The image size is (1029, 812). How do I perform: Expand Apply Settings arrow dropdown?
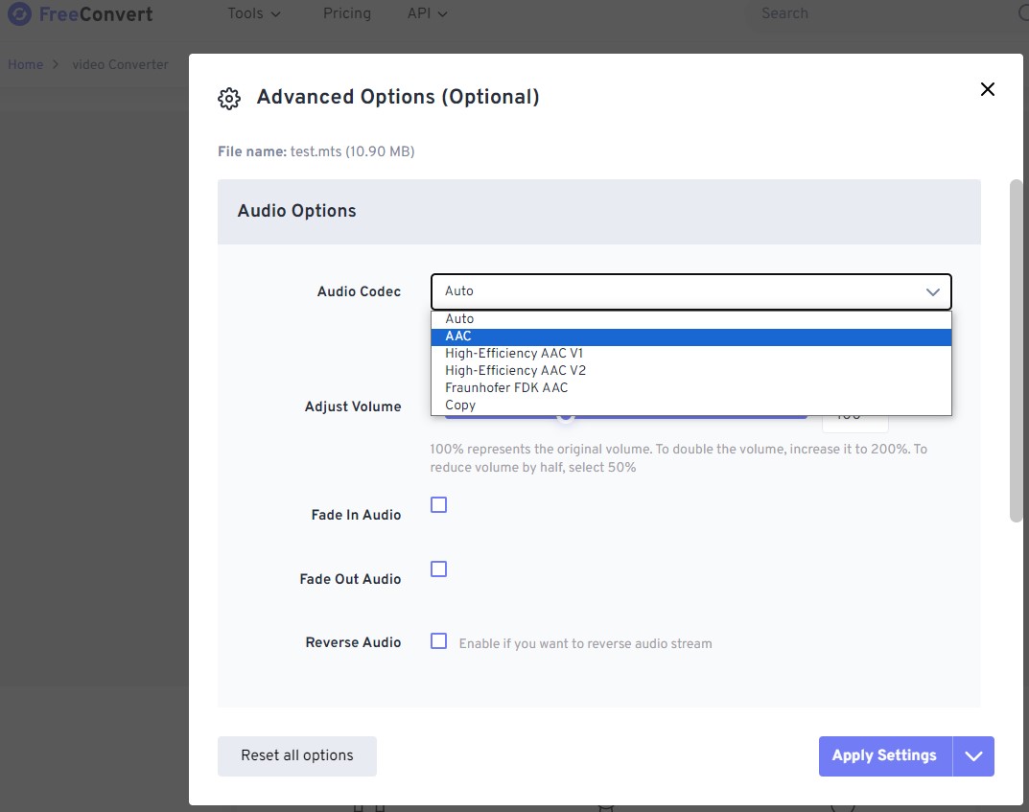974,755
